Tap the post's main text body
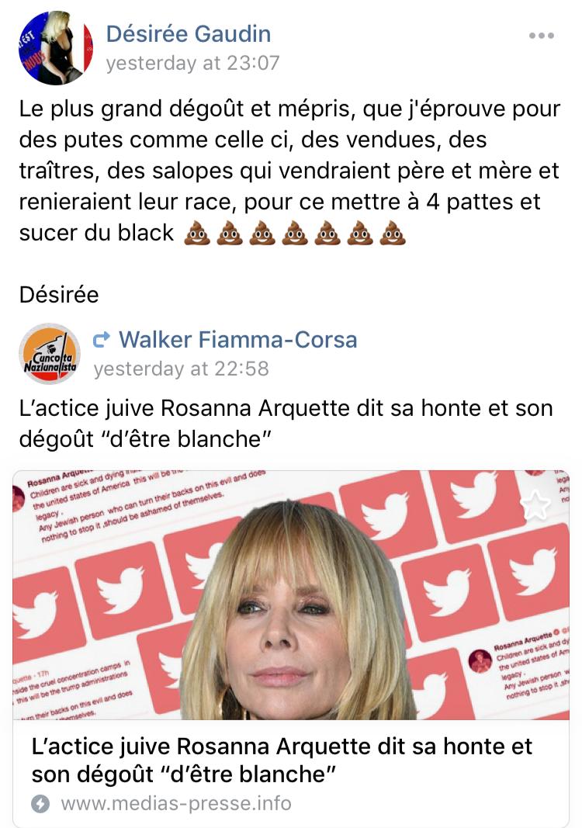This screenshot has width=582, height=828. coord(289,171)
